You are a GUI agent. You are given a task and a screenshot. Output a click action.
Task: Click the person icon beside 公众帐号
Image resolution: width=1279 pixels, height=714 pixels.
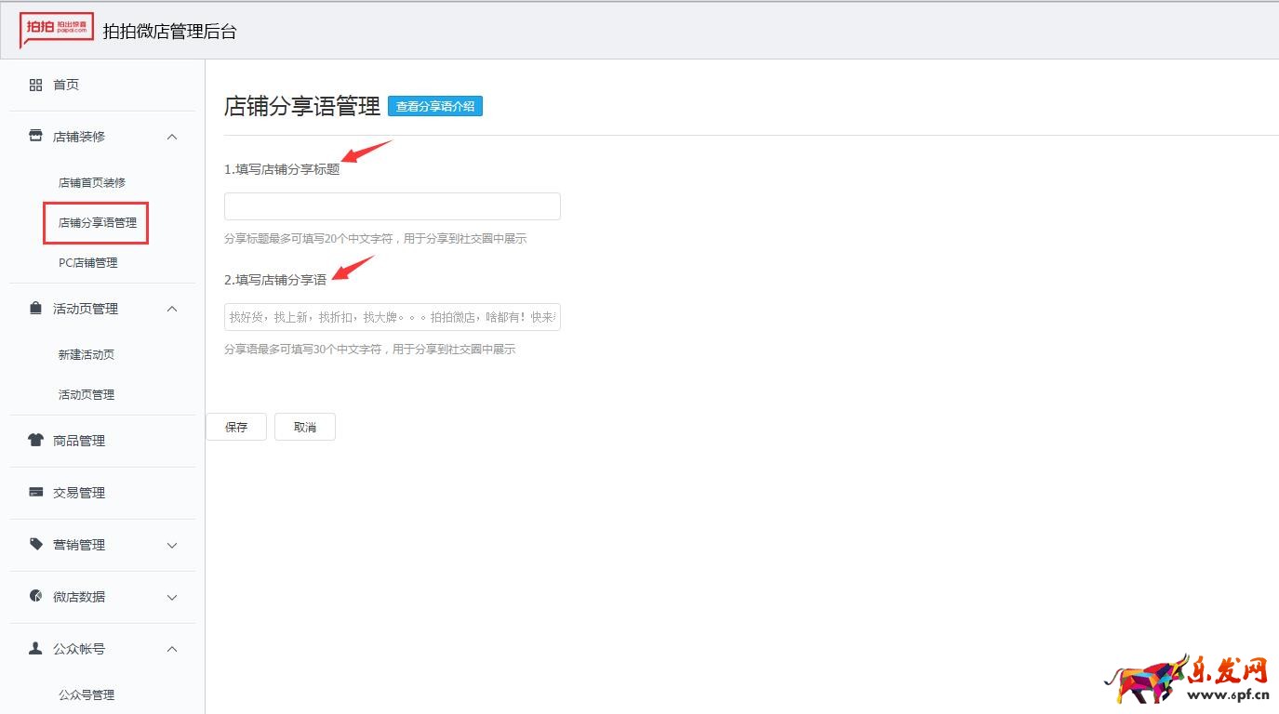(35, 649)
